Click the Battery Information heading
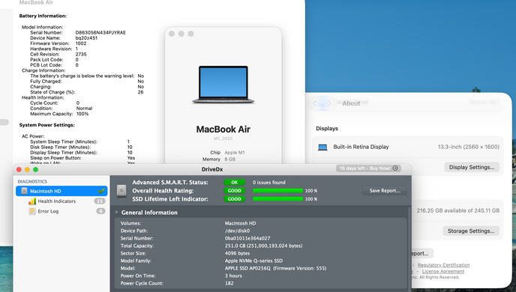 [x=43, y=16]
